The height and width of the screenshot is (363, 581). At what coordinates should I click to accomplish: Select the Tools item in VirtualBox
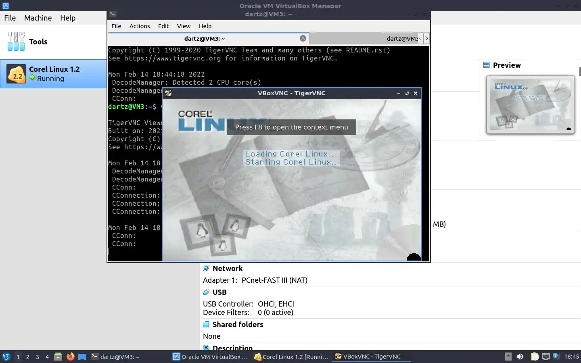point(53,42)
